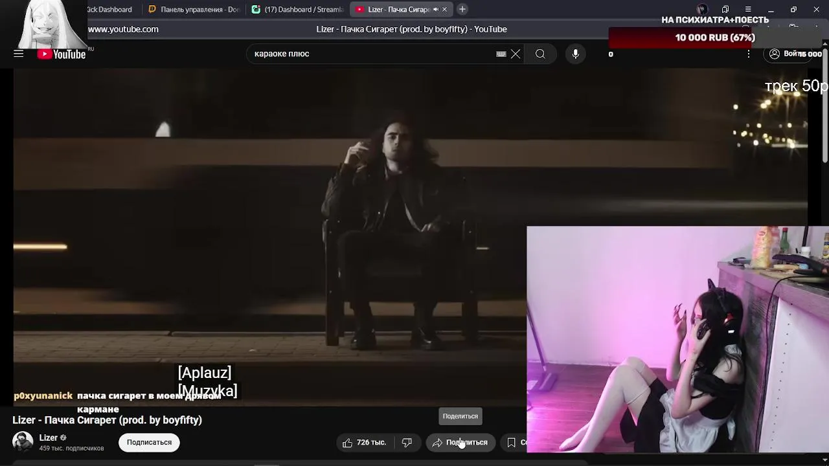Clear the search box with X icon

(x=516, y=54)
